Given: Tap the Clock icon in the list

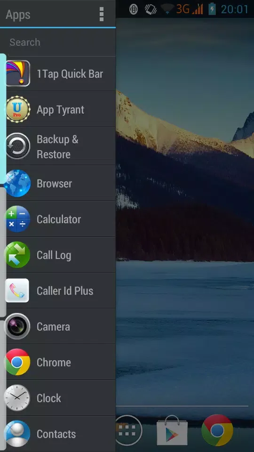Looking at the screenshot, I should (17, 398).
